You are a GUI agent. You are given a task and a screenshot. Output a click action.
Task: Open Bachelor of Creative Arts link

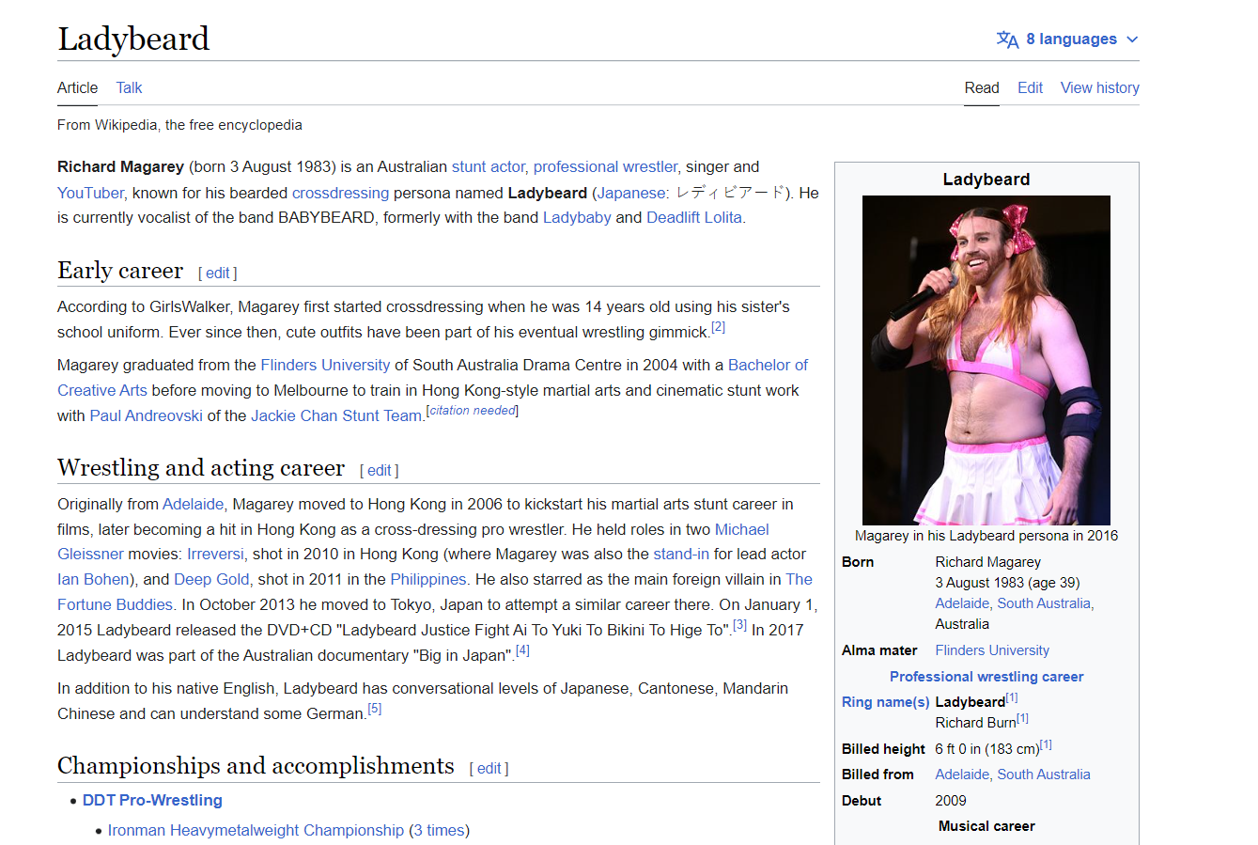click(432, 377)
